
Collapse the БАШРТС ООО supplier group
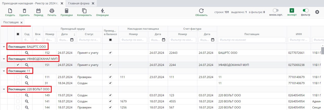click(x=4, y=47)
